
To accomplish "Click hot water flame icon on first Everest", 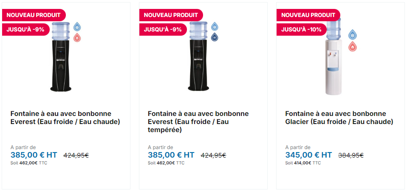I will [x=77, y=38].
